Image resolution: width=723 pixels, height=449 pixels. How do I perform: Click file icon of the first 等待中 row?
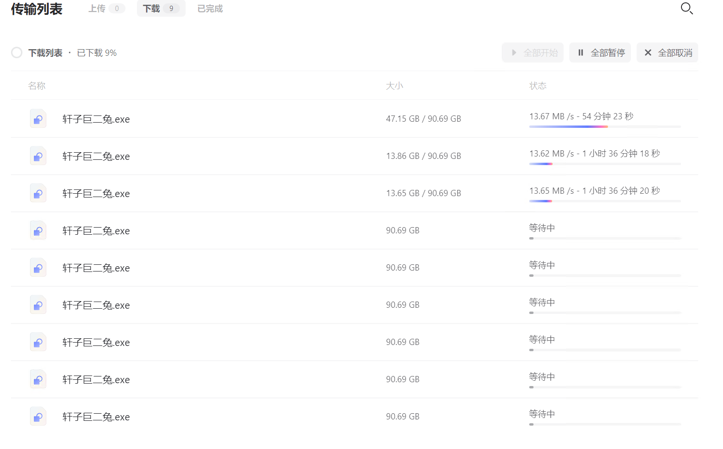(38, 230)
